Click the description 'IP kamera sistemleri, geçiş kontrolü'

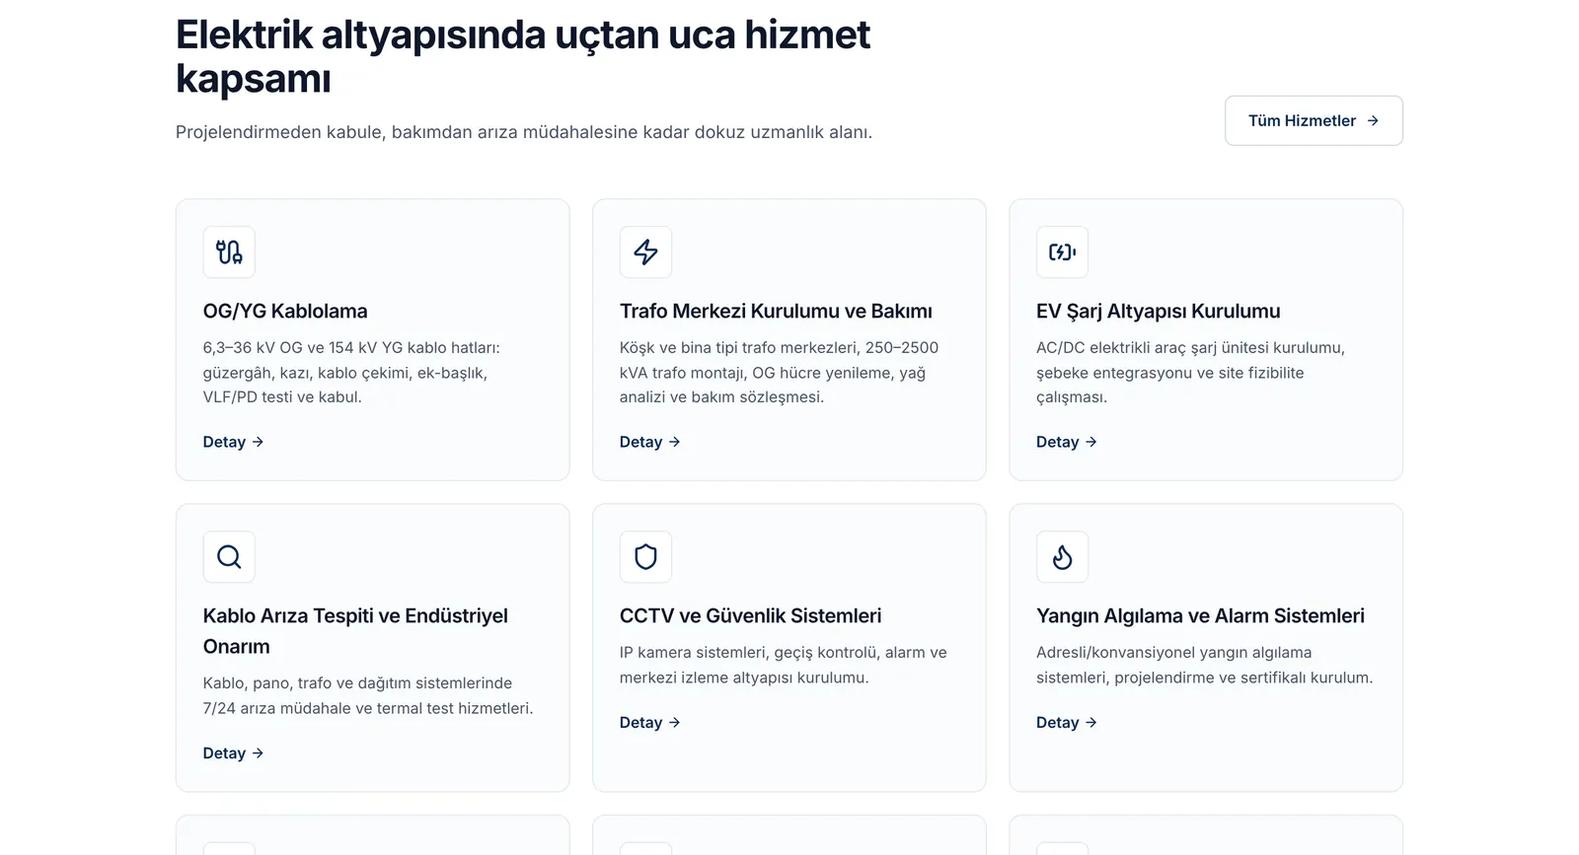[x=783, y=666]
